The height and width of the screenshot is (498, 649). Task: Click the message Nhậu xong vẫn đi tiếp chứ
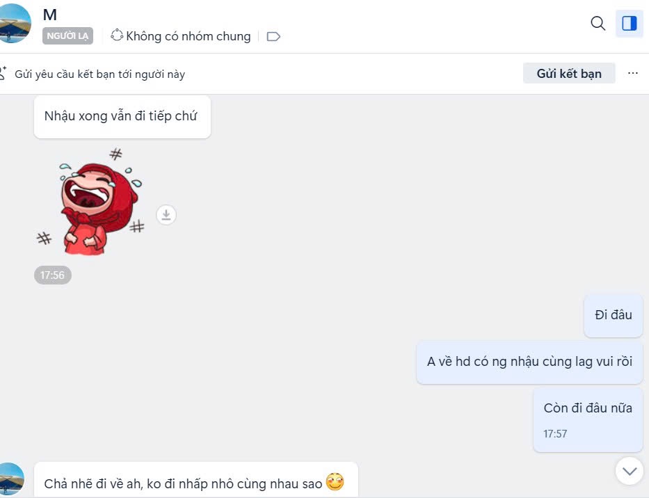point(122,116)
